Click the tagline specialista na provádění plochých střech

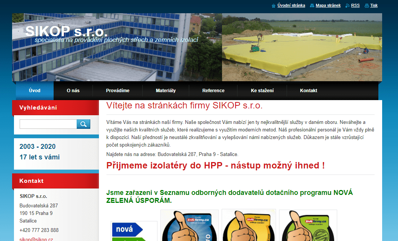117,40
